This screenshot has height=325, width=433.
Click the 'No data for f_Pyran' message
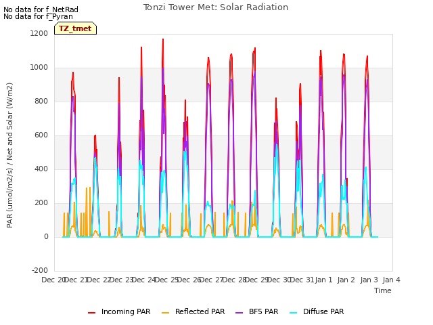tap(38, 16)
